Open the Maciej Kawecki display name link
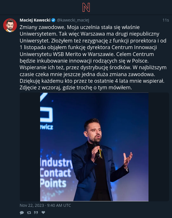 tap(35, 20)
